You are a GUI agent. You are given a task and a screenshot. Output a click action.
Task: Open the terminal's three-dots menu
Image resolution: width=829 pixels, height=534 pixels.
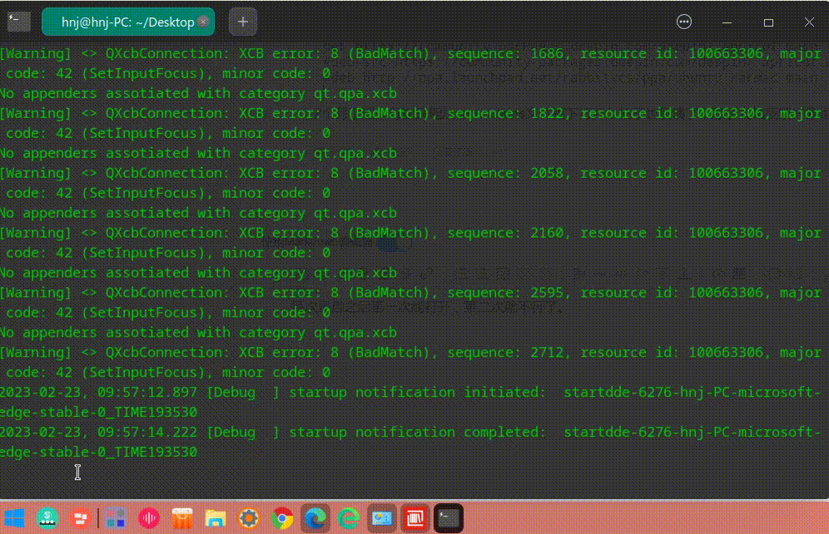[683, 22]
